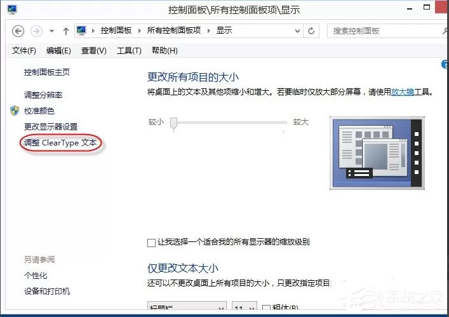Click the size slider thumb at 较小
The width and height of the screenshot is (449, 317).
tap(173, 123)
